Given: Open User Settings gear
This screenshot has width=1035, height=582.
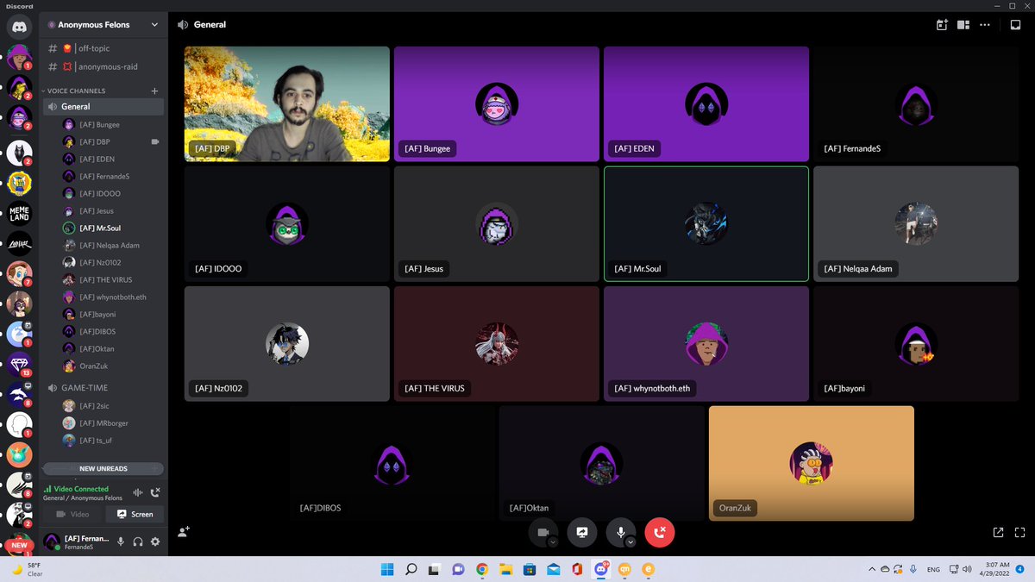Looking at the screenshot, I should (155, 541).
